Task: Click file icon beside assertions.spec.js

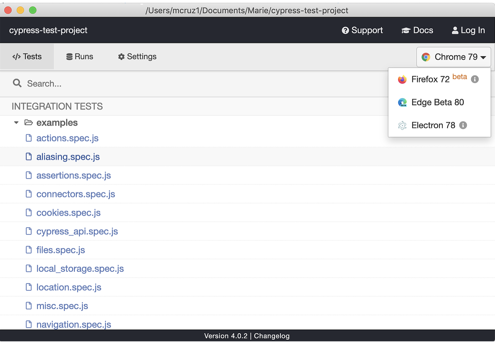Action: pos(29,175)
